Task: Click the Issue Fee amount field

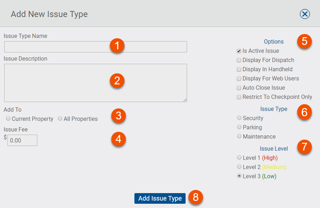Action: pos(22,140)
